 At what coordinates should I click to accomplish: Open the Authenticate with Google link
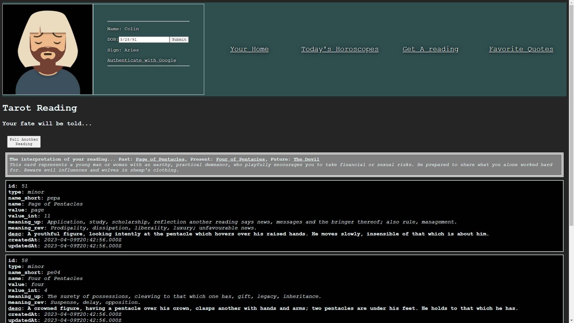[141, 60]
